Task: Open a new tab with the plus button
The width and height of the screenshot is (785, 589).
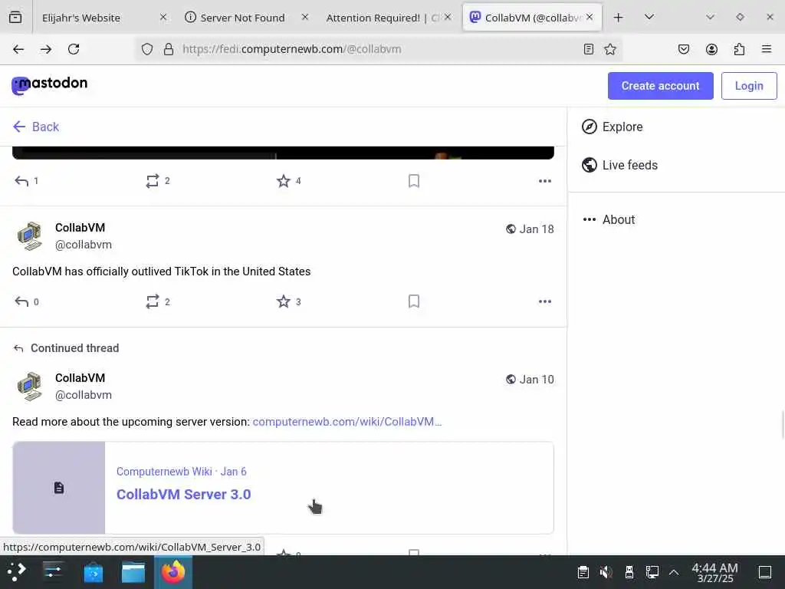Action: (x=619, y=18)
